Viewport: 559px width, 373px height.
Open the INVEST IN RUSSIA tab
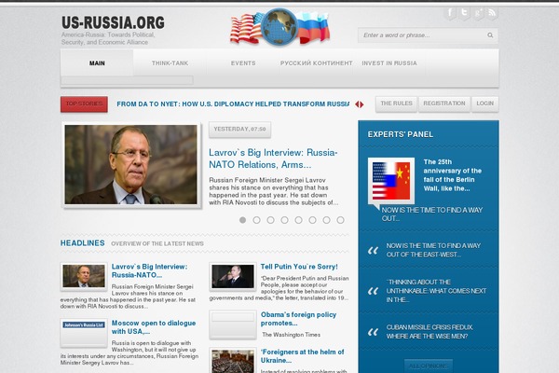389,62
